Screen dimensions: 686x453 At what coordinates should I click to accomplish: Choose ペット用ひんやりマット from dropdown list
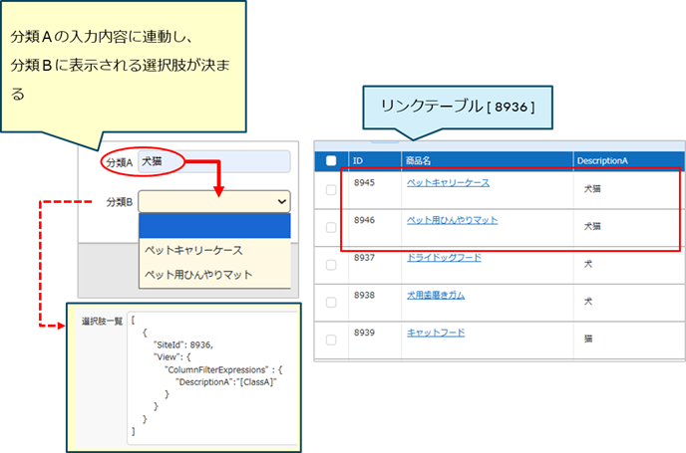197,274
